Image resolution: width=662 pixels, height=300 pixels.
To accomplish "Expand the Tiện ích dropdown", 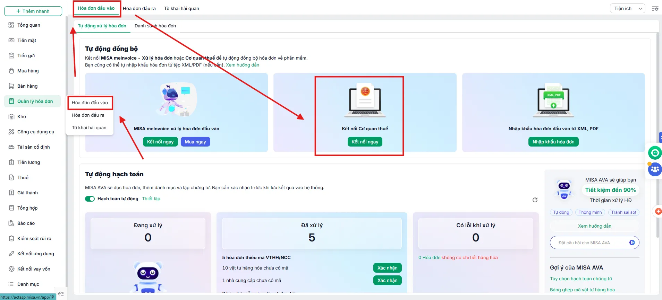I will (627, 9).
